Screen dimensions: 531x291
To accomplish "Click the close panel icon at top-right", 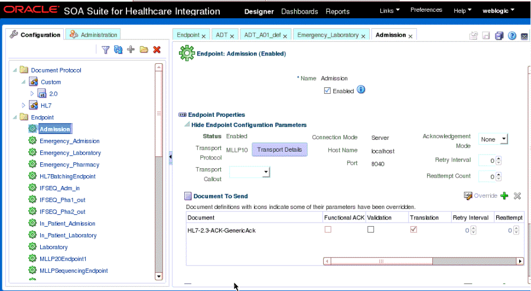I will point(524,36).
